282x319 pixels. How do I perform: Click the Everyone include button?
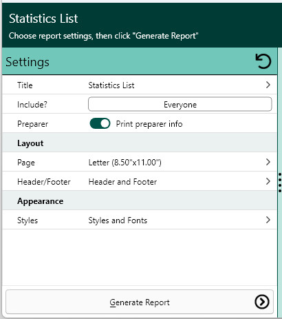click(180, 104)
